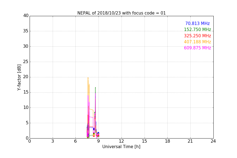Viewport: 237px width, 158px height.
Task: Click the x-axis tick label 3
Action: [x=53, y=141]
